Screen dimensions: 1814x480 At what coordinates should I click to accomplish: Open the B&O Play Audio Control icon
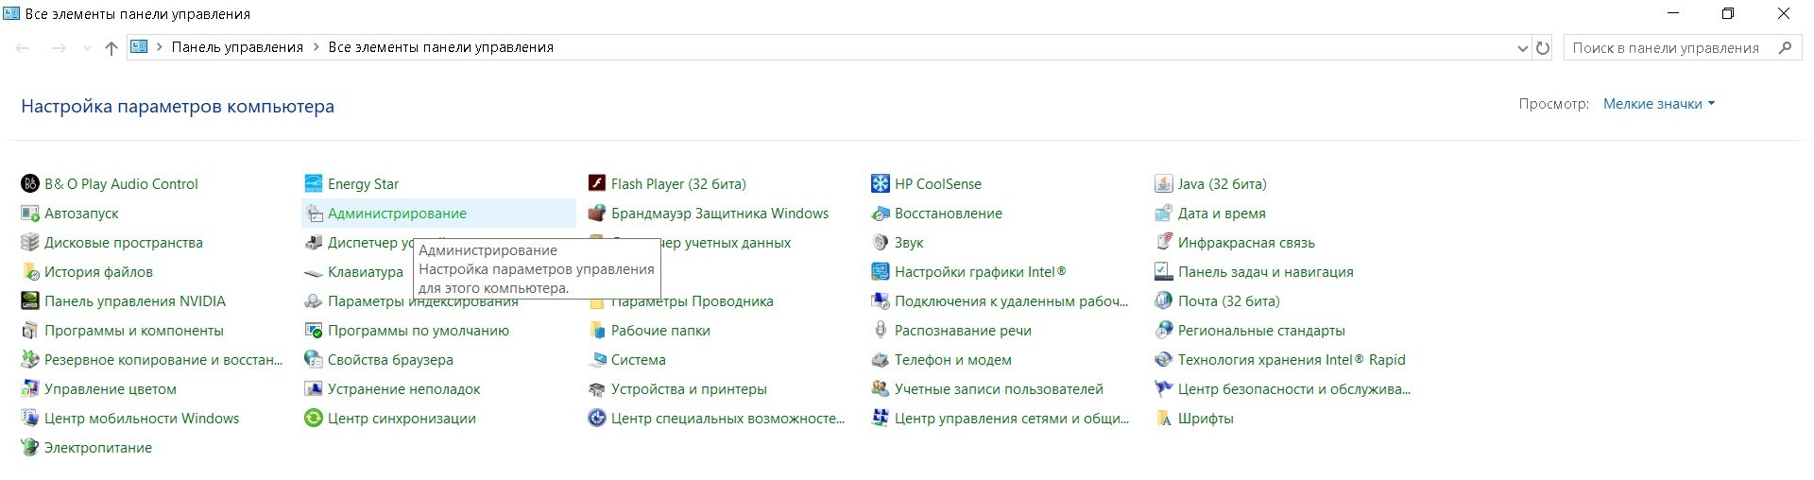tap(29, 184)
